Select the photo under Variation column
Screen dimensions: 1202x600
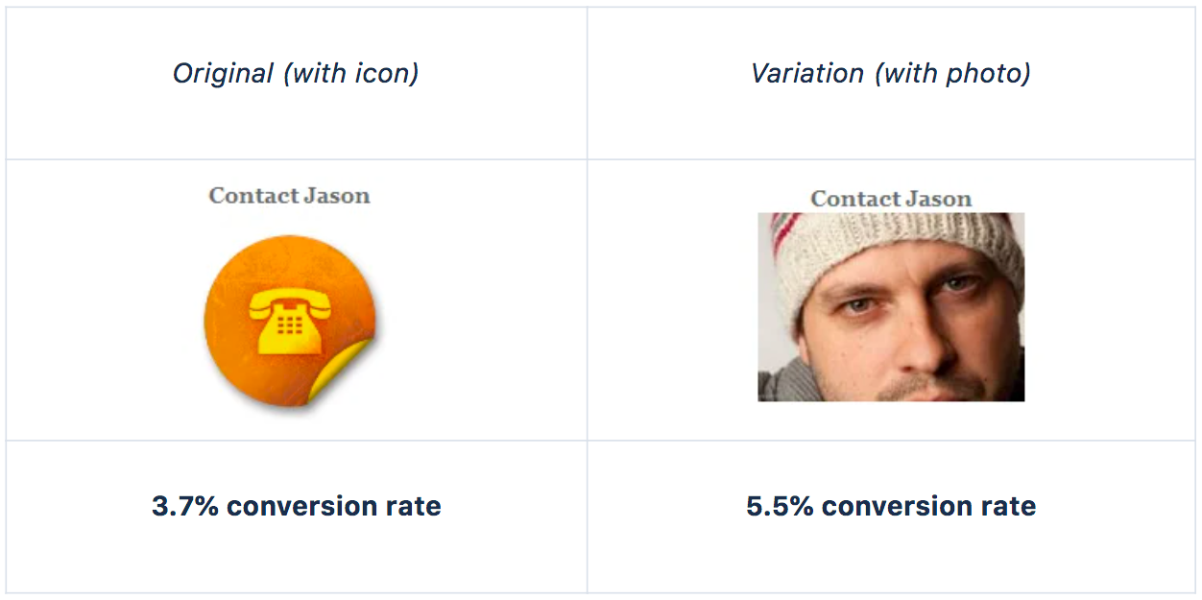pyautogui.click(x=891, y=307)
